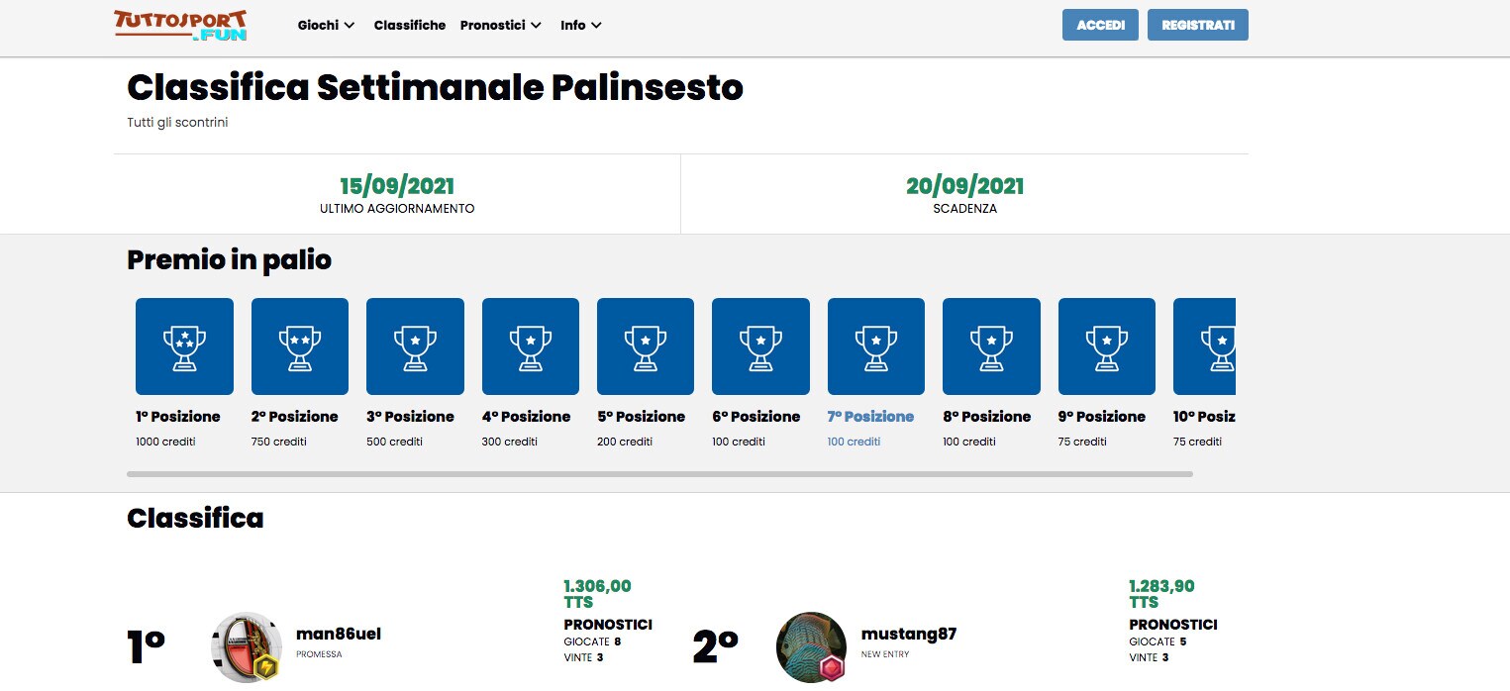
Task: Open man86uel's profile avatar
Action: point(247,646)
